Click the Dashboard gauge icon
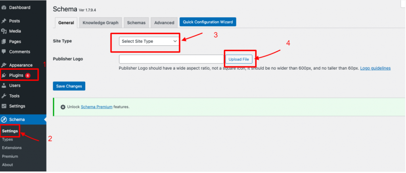Screen dimensions: 406x173 pyautogui.click(x=4, y=8)
